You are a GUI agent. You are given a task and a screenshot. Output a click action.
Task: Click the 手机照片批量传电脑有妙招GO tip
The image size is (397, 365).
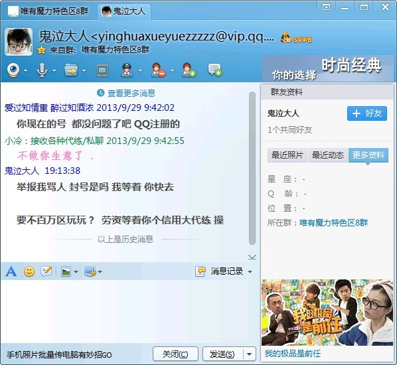(59, 354)
